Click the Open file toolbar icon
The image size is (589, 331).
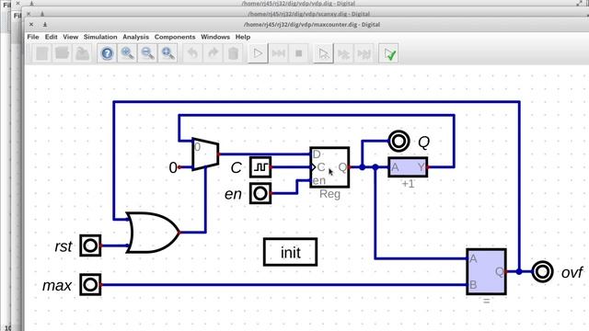62,53
